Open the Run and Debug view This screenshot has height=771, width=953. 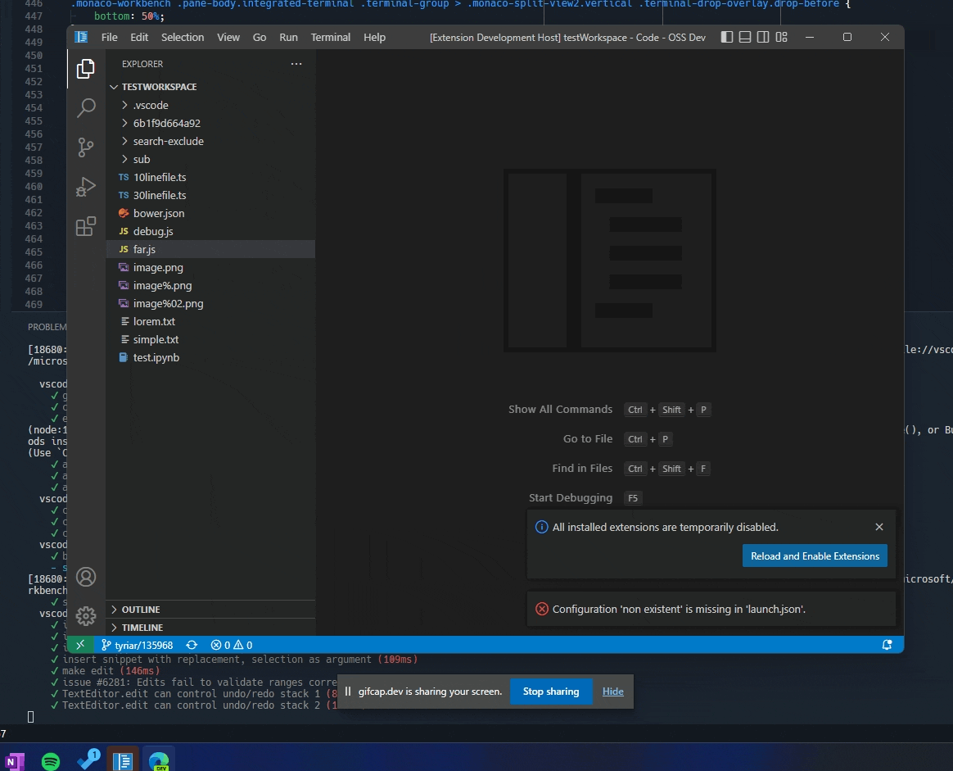[x=86, y=187]
